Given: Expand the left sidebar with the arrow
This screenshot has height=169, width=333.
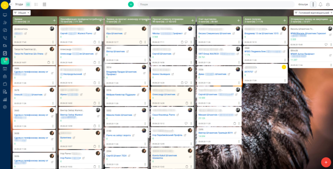Looking at the screenshot, I should click(11, 4).
